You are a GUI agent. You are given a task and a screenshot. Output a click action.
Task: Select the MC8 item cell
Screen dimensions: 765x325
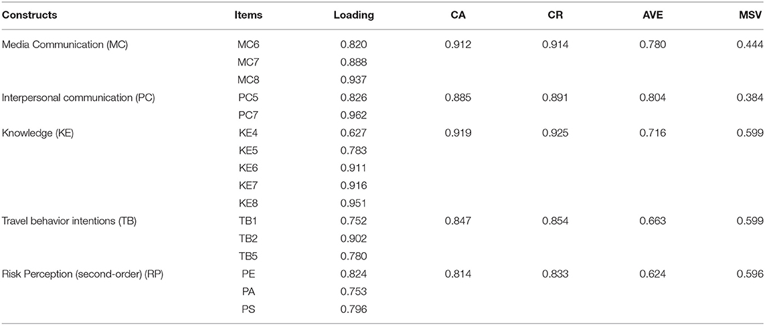[x=248, y=80]
